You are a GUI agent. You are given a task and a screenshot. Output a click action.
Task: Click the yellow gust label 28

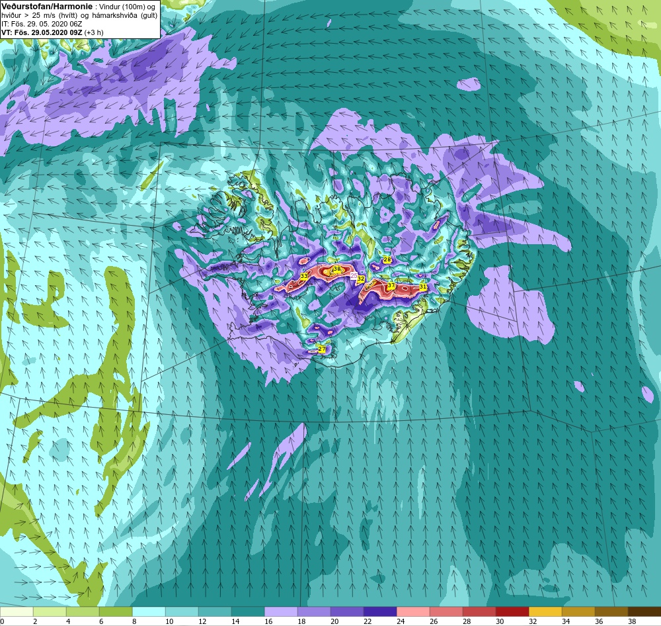[x=387, y=259]
